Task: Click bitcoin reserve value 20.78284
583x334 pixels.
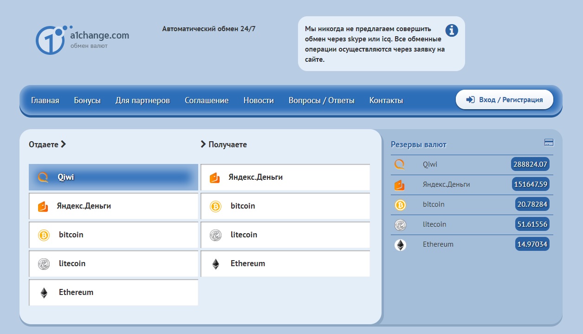Action: click(532, 204)
